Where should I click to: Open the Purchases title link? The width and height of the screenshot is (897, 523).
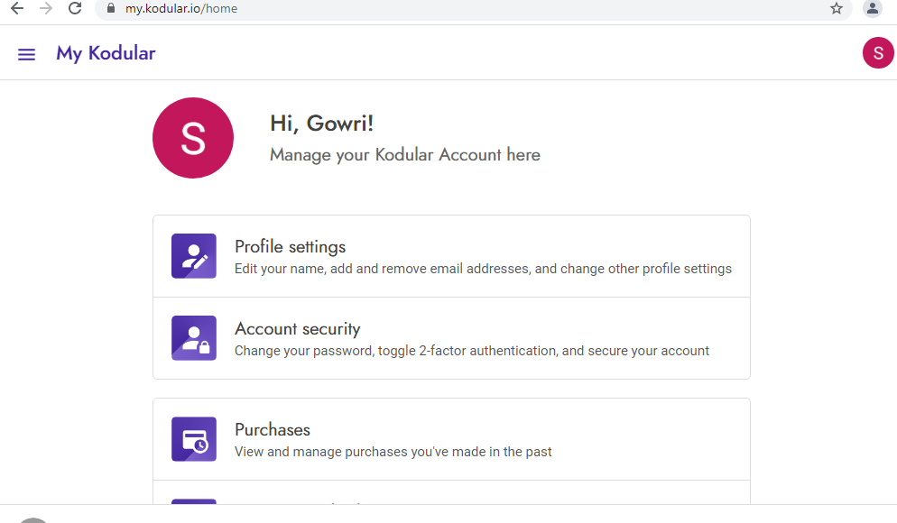pyautogui.click(x=273, y=430)
